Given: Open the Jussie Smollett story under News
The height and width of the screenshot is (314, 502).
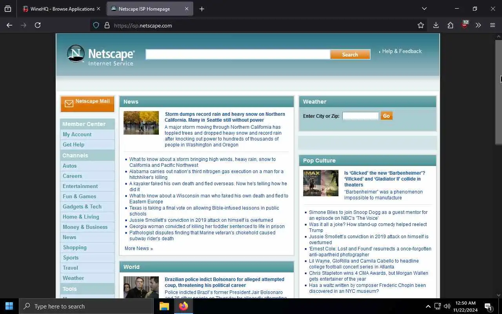Looking at the screenshot, I should (x=201, y=220).
